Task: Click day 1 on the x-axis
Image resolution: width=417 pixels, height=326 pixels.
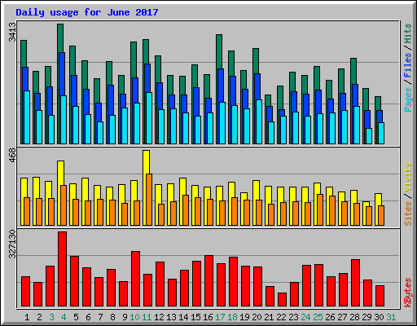Action: [x=27, y=317]
